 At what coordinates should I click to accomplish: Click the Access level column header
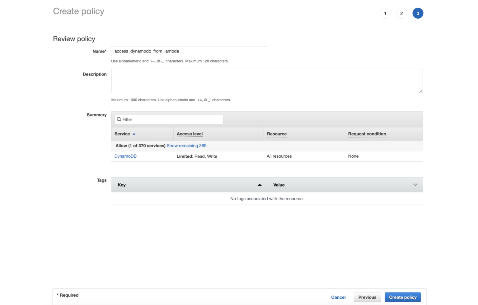click(x=190, y=134)
